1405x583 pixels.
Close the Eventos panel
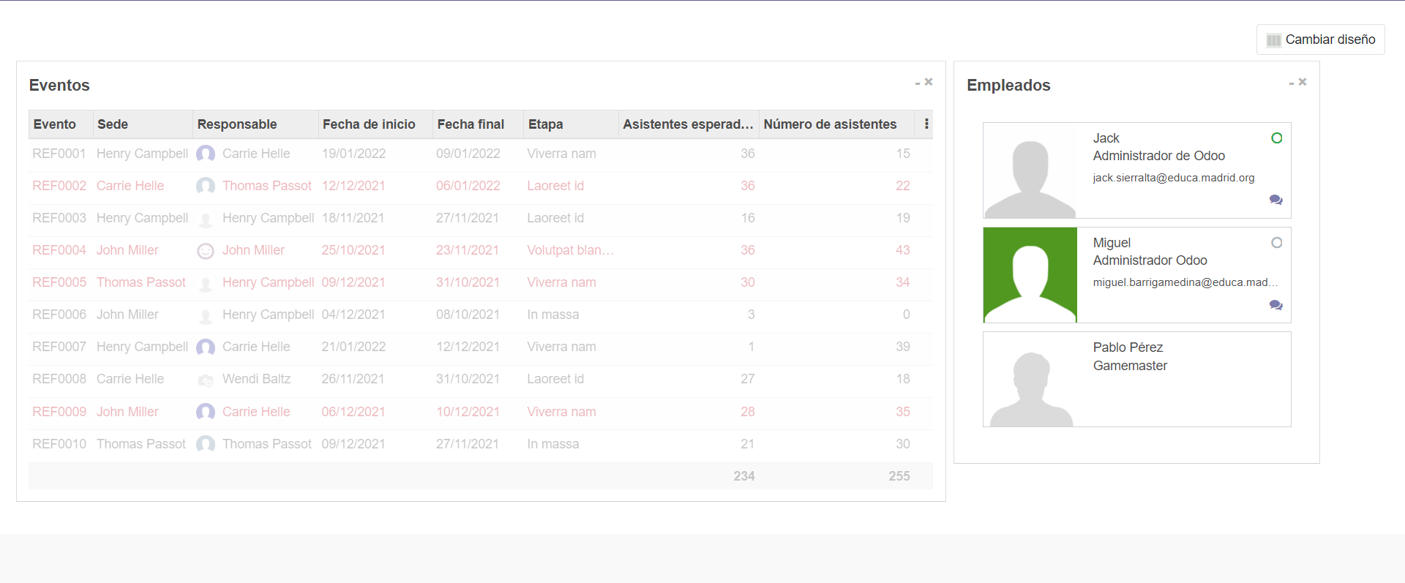click(x=929, y=82)
